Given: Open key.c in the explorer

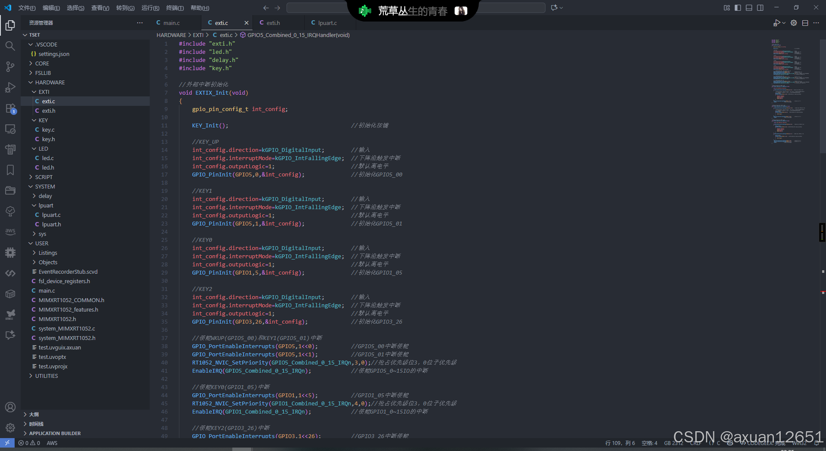Looking at the screenshot, I should coord(85,130).
